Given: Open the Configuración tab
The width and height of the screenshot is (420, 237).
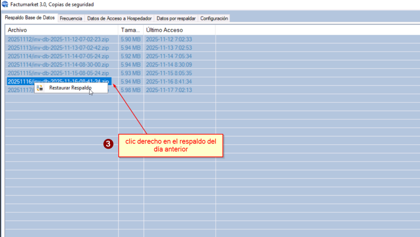Looking at the screenshot, I should tap(214, 18).
